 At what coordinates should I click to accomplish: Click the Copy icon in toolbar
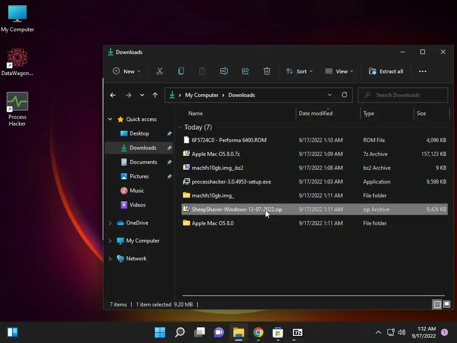181,71
